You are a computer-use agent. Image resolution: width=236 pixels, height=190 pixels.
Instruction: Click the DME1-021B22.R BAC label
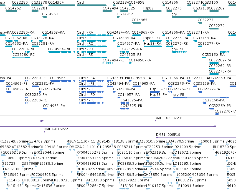point(169,118)
